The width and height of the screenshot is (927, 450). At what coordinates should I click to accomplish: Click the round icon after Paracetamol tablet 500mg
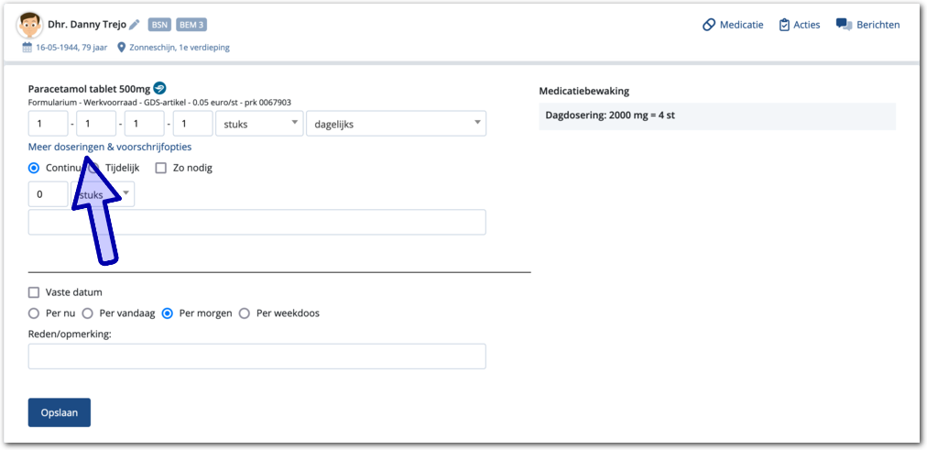point(159,88)
